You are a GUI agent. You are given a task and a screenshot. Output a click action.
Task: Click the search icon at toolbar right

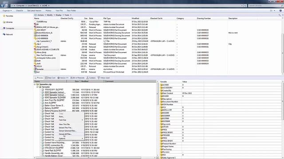[x=280, y=15]
